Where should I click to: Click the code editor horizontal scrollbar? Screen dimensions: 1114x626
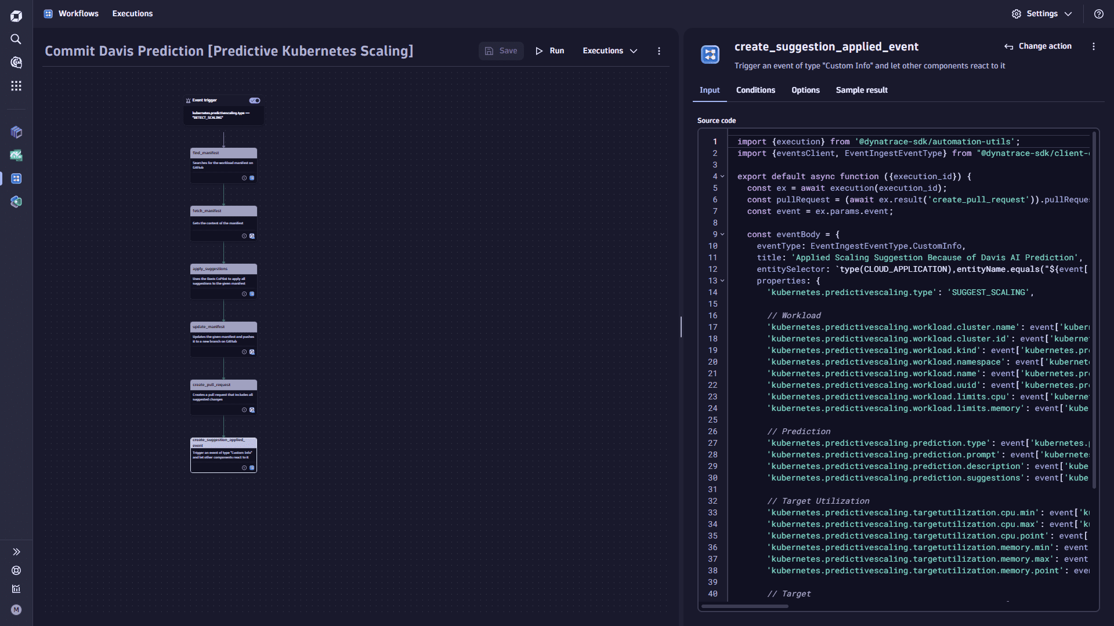point(745,606)
